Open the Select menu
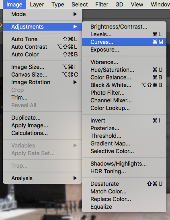 pos(80,4)
